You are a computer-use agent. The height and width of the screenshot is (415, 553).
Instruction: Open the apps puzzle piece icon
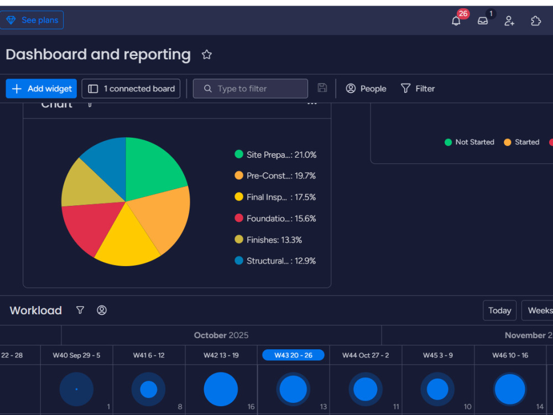[x=536, y=21]
